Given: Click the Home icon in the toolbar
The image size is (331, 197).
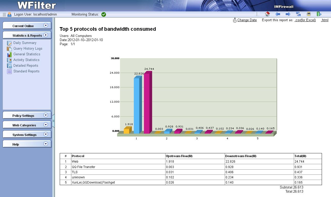Looking at the screenshot, I should (267, 14).
